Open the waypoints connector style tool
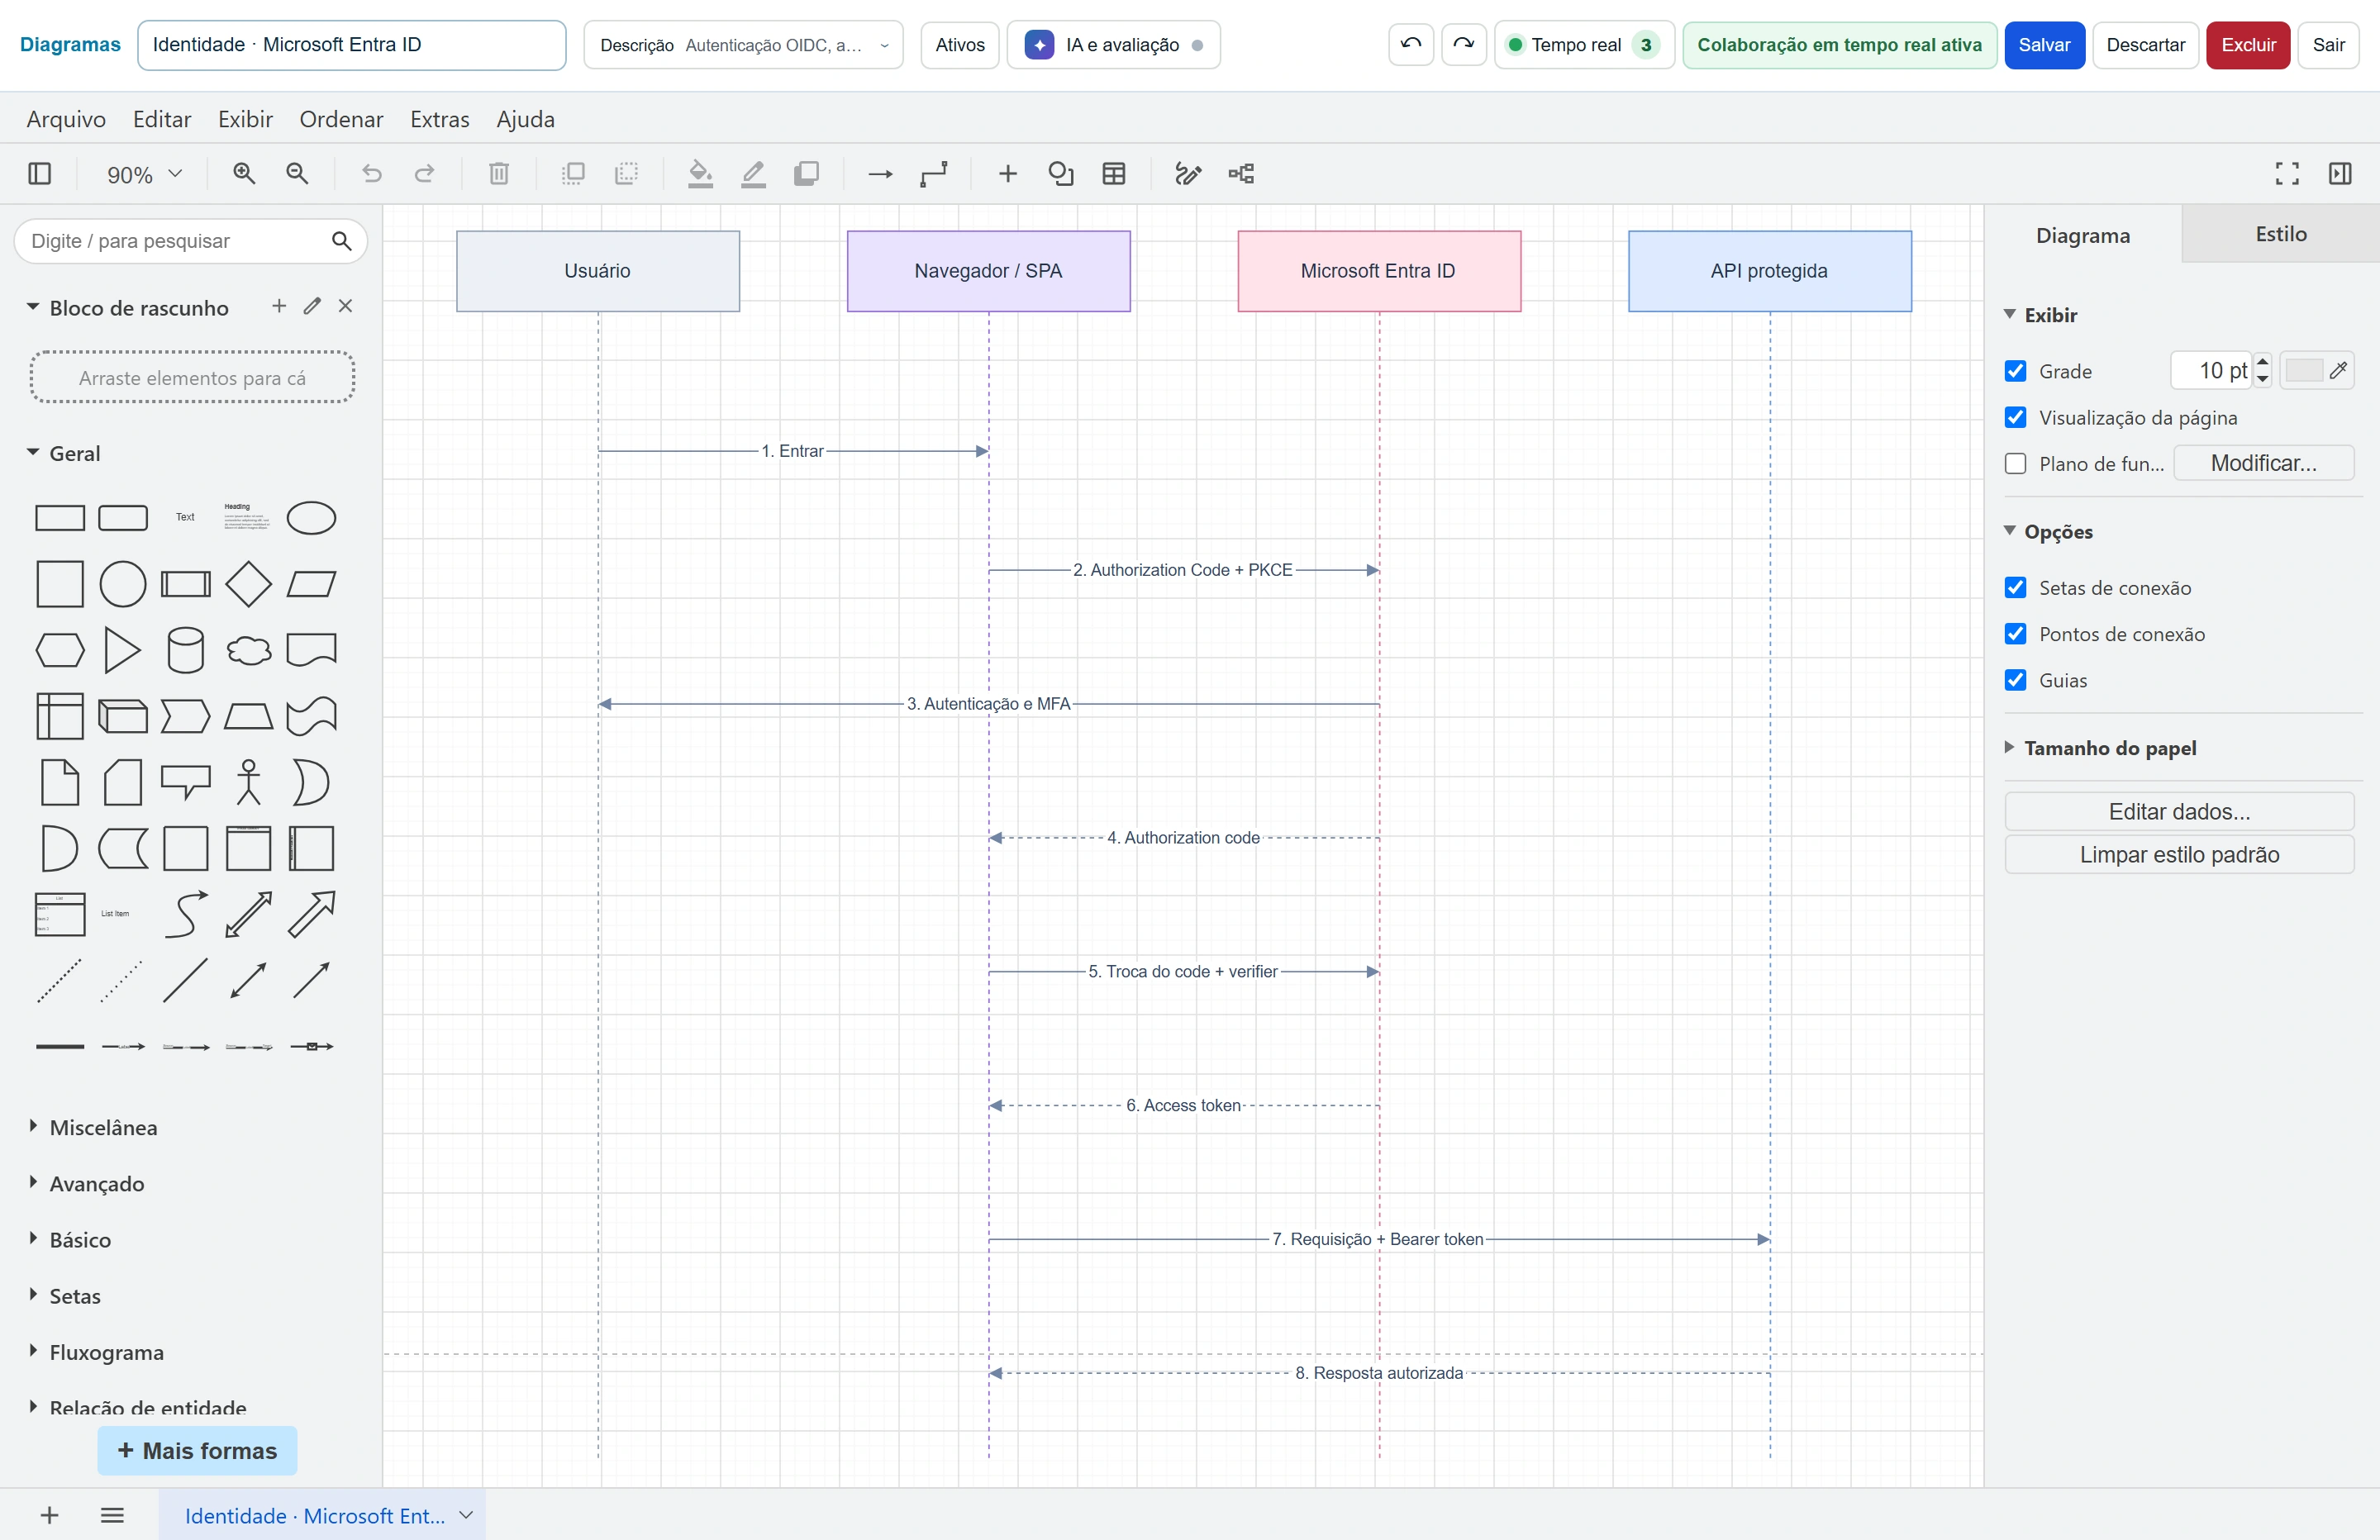Viewport: 2380px width, 1540px height. point(934,174)
